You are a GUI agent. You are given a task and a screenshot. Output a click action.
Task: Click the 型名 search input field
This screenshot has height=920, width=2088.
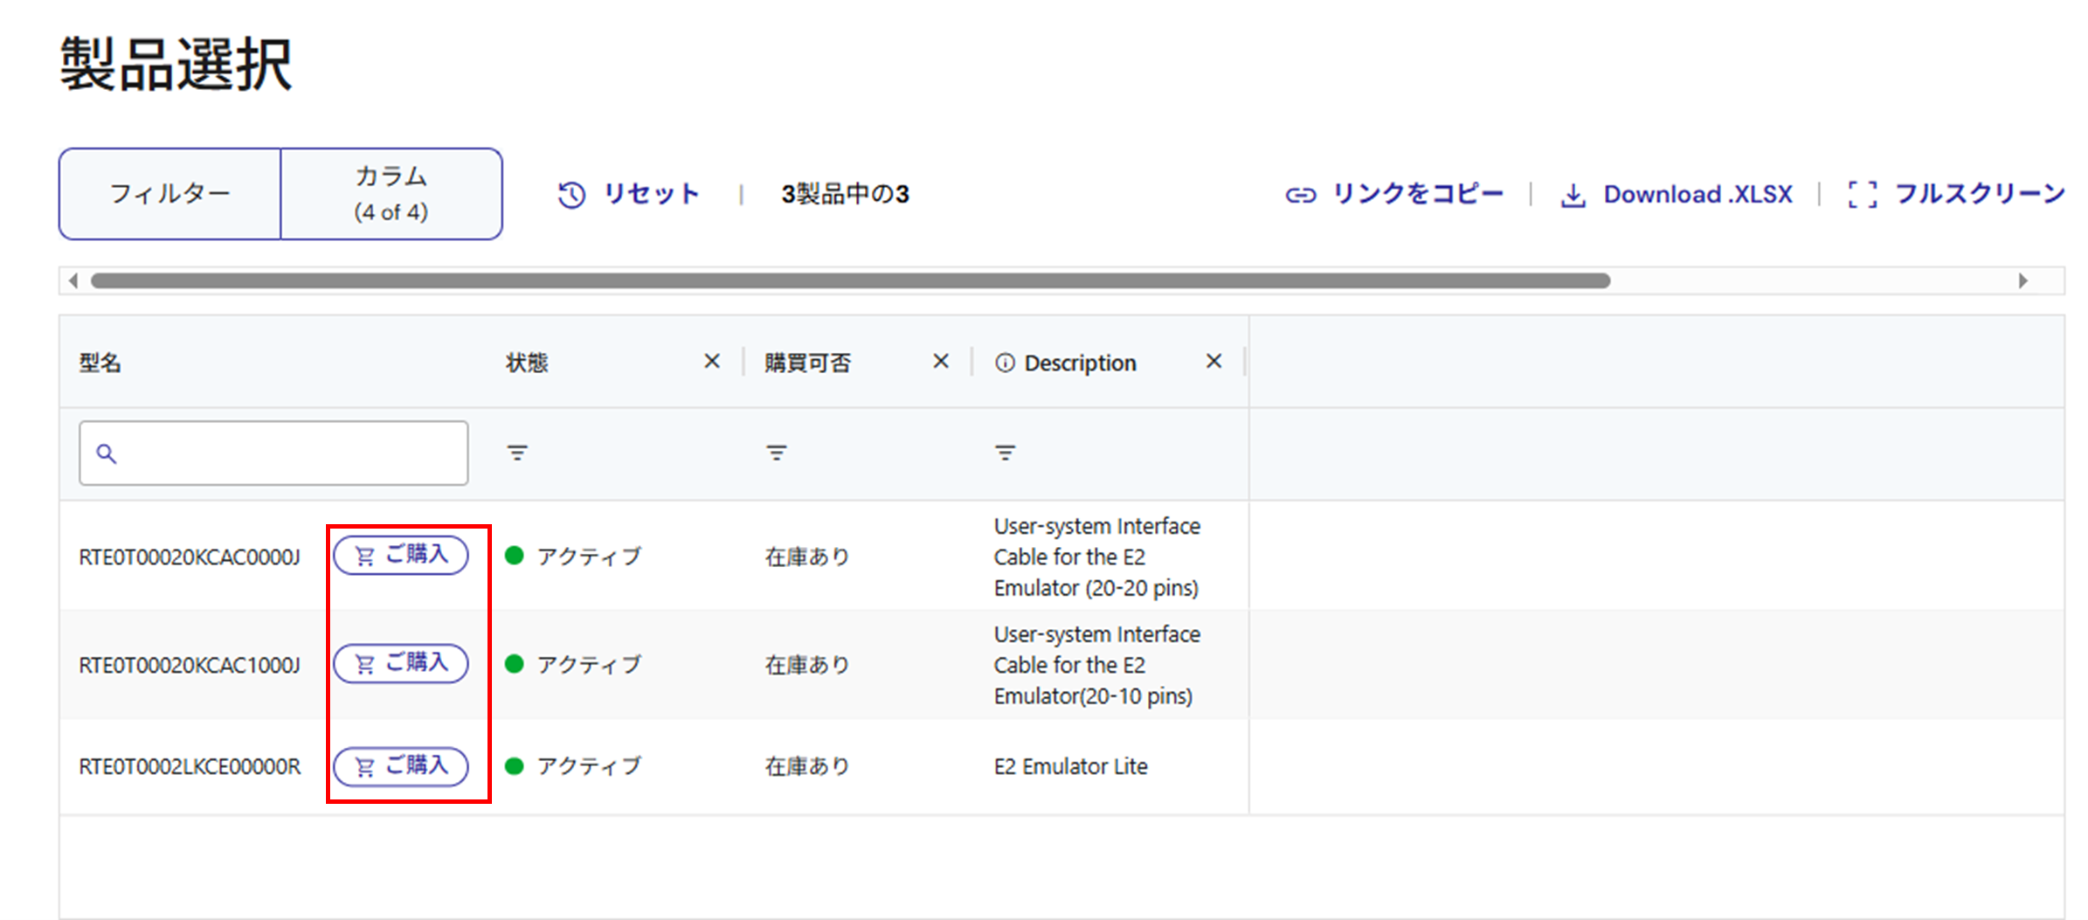[x=288, y=453]
